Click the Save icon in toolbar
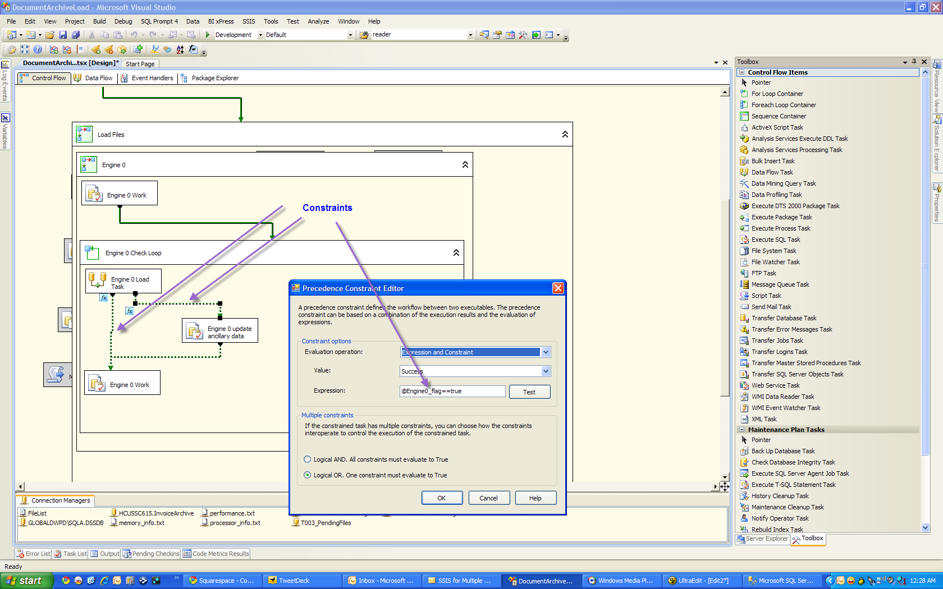Screen dimensions: 943x589 click(x=63, y=35)
